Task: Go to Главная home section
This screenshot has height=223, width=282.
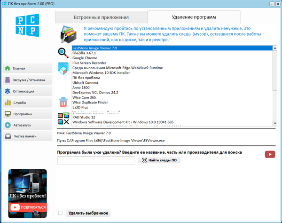Action: (26, 68)
